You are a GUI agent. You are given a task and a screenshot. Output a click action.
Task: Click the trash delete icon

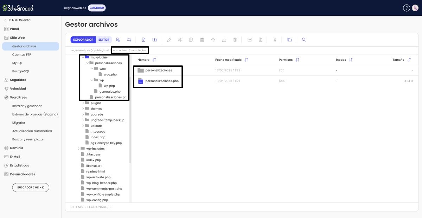coord(235,40)
